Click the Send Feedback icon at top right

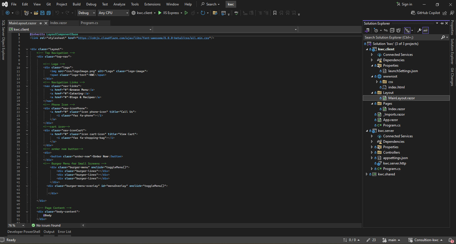(452, 13)
